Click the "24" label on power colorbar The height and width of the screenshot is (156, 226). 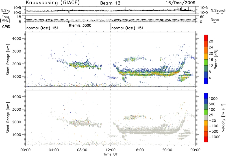click(211, 47)
